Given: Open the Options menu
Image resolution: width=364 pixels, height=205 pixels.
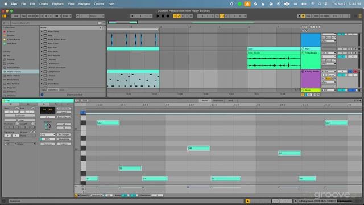Looking at the screenshot, I should [x=99, y=4].
